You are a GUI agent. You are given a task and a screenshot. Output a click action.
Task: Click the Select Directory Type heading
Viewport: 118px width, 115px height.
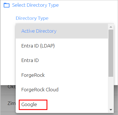(35, 5)
